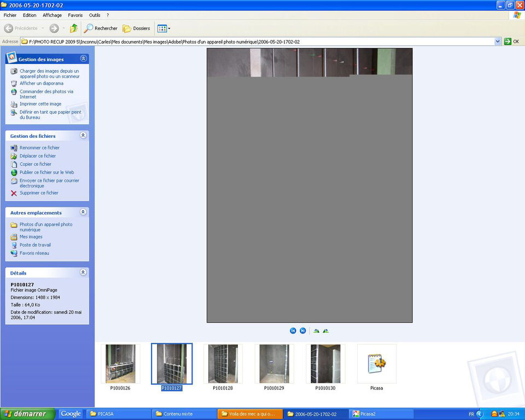Collapse the Détails panel
Image resolution: width=525 pixels, height=420 pixels.
point(83,272)
